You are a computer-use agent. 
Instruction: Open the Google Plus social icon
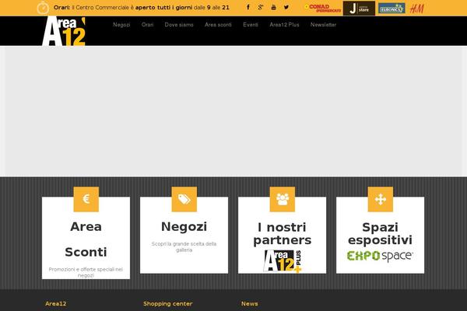[261, 7]
